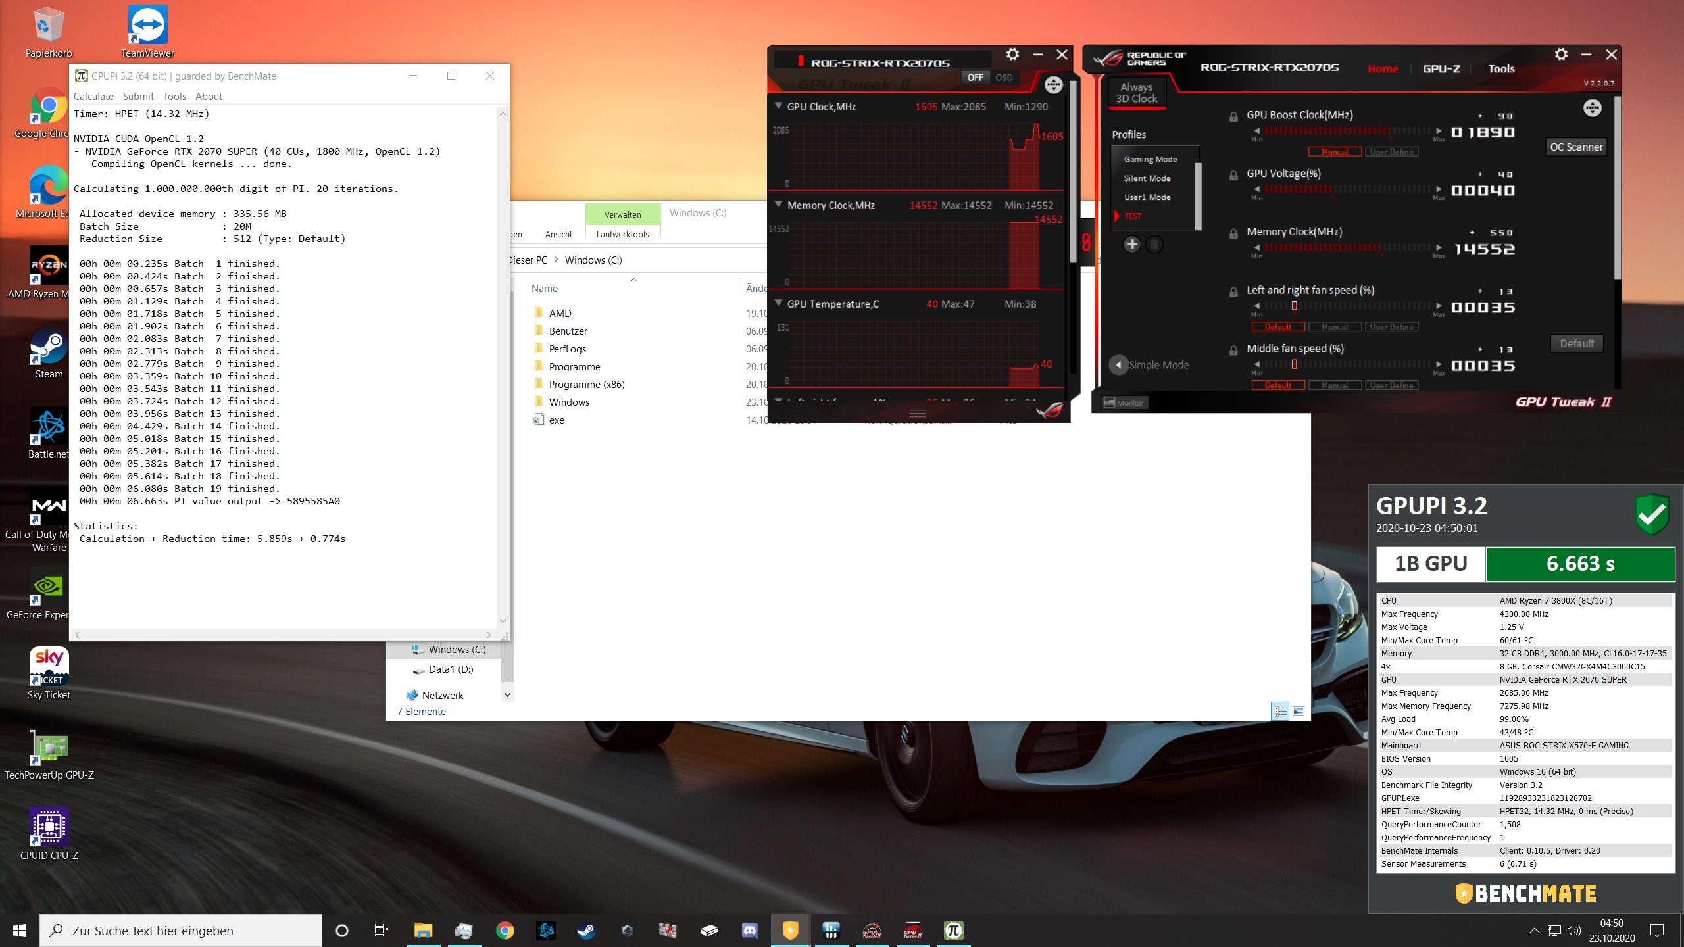1684x947 pixels.
Task: Open the Papierkorb recycle bin icon
Action: pos(49,32)
